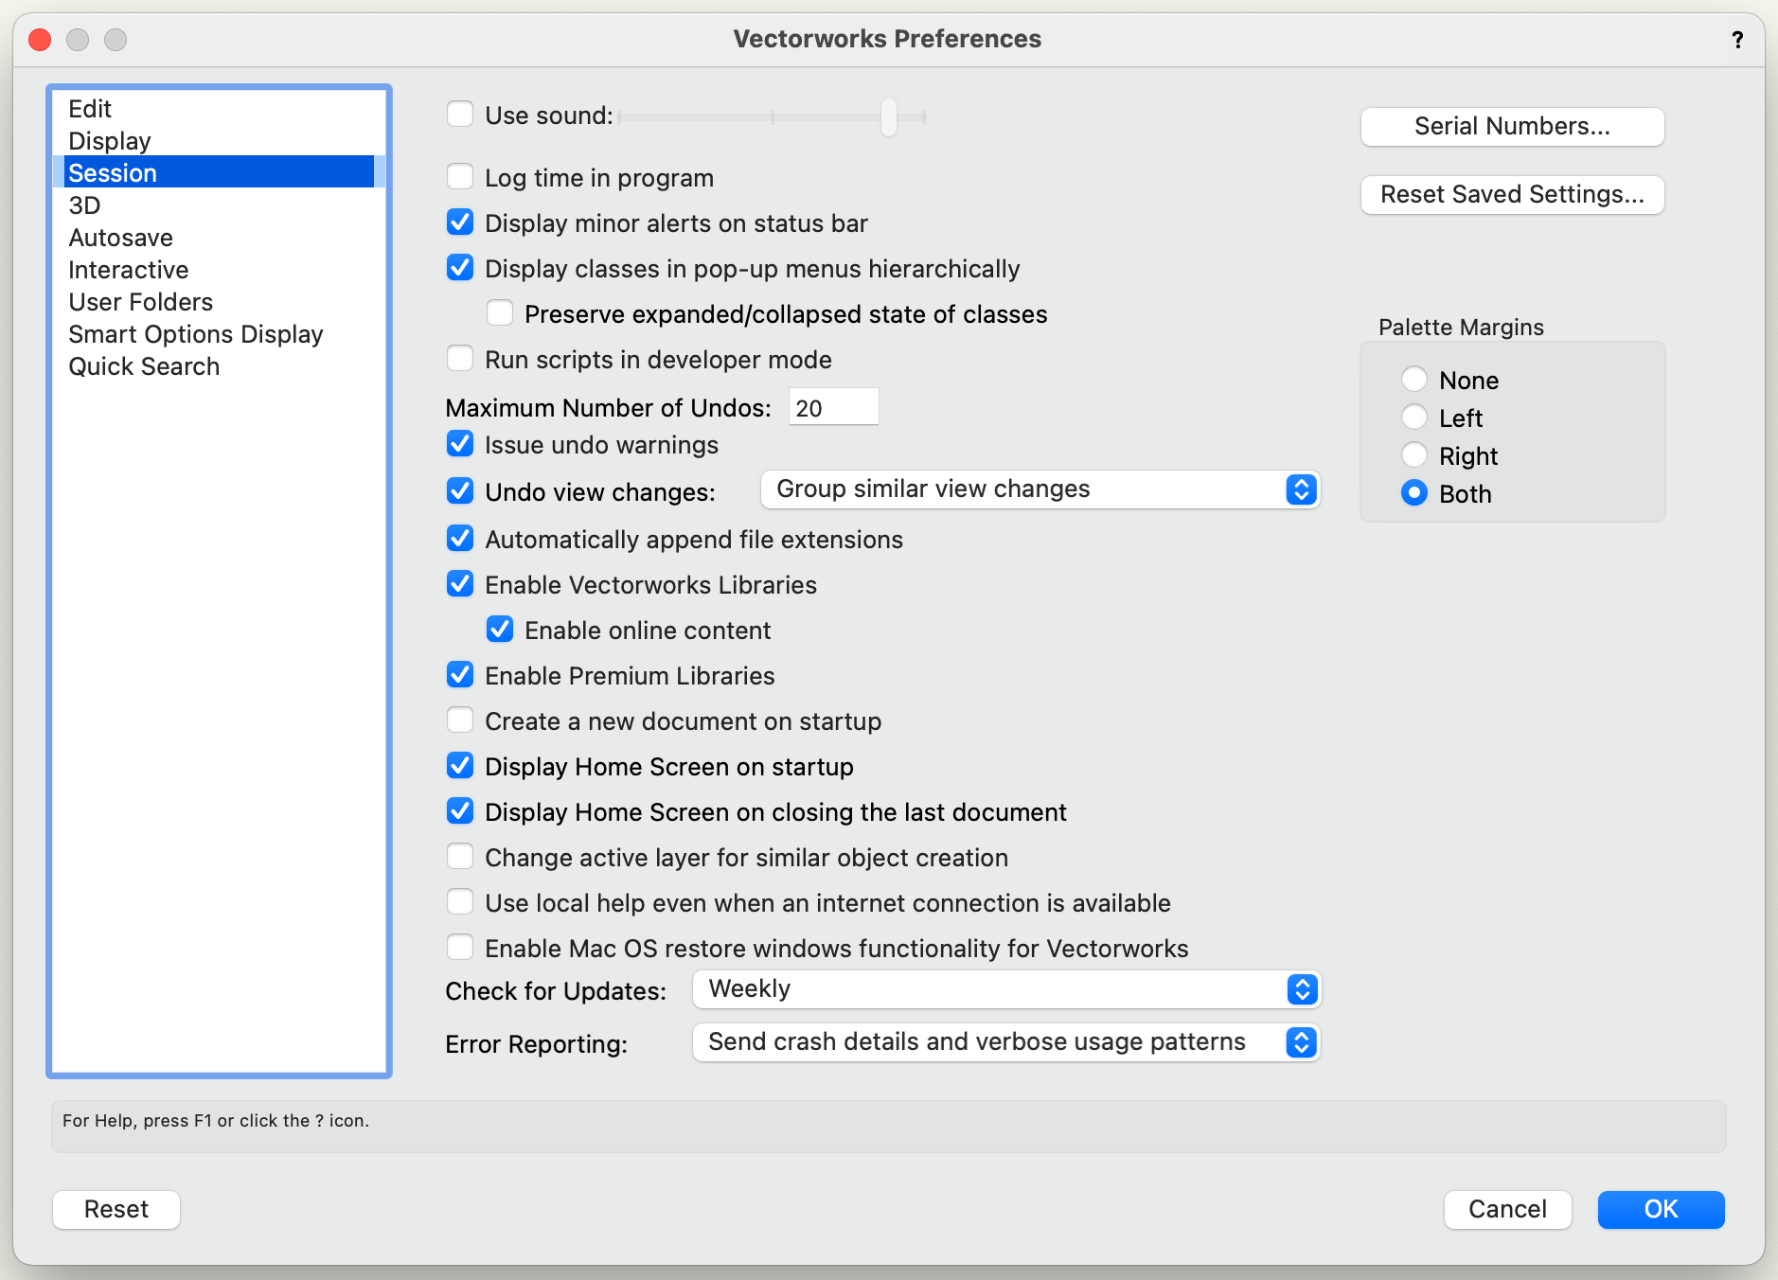Click Reset Saved Settings... button
The image size is (1778, 1280).
click(1512, 194)
